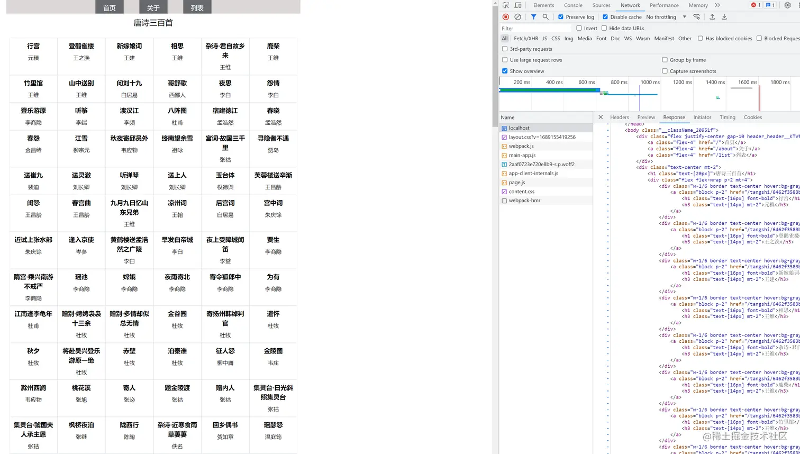This screenshot has height=454, width=800.
Task: Import HAR file upload icon
Action: (x=712, y=17)
